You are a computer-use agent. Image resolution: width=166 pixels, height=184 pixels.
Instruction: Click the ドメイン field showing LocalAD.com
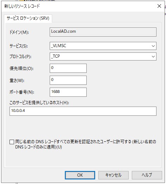[103, 32]
